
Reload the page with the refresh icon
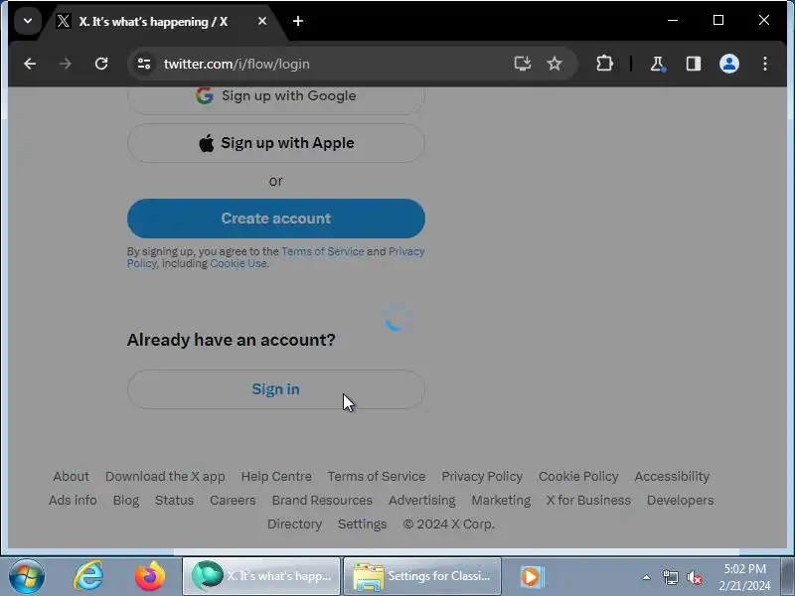(101, 64)
